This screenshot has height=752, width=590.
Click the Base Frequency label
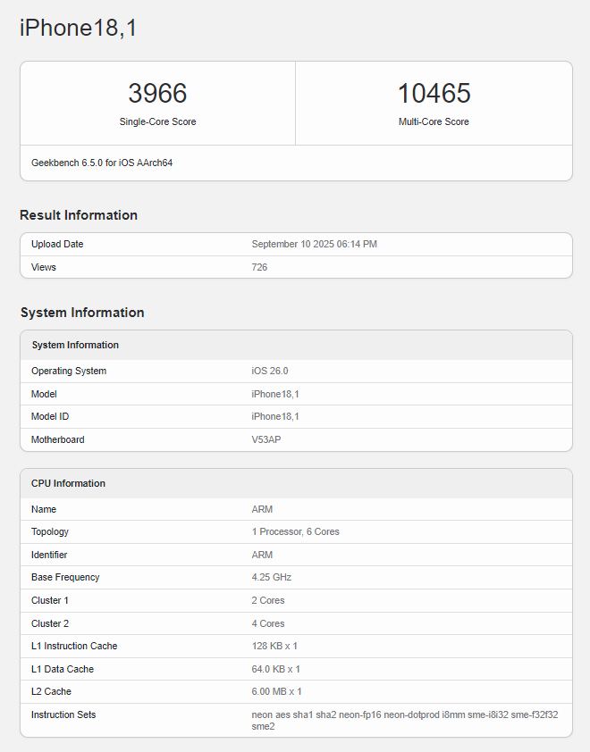pos(65,578)
